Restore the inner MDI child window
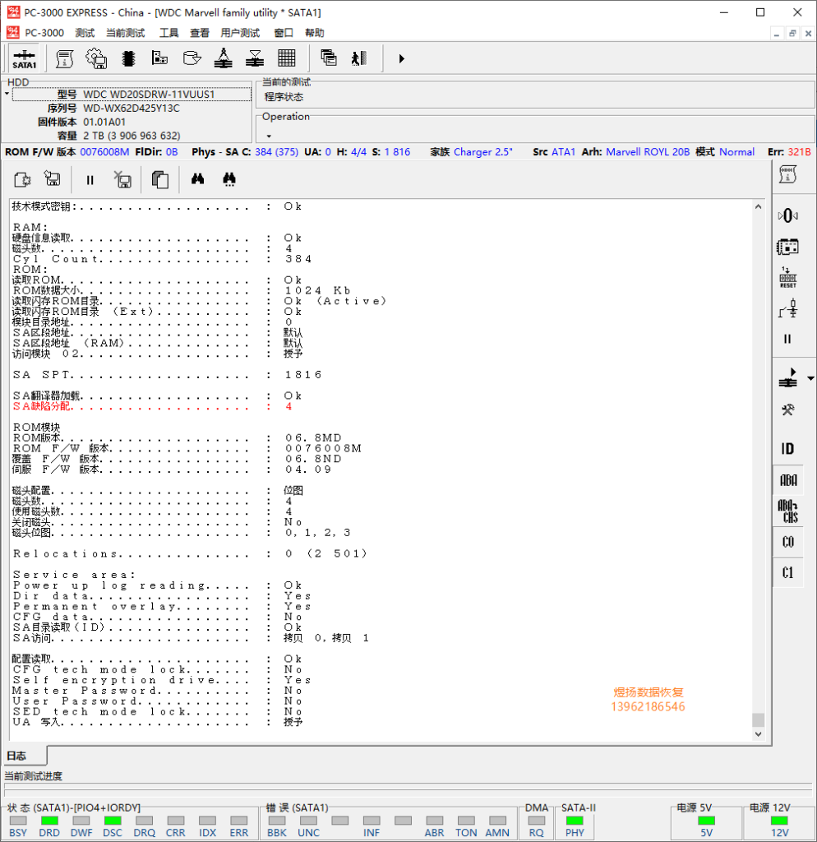This screenshot has height=842, width=817. pyautogui.click(x=792, y=33)
